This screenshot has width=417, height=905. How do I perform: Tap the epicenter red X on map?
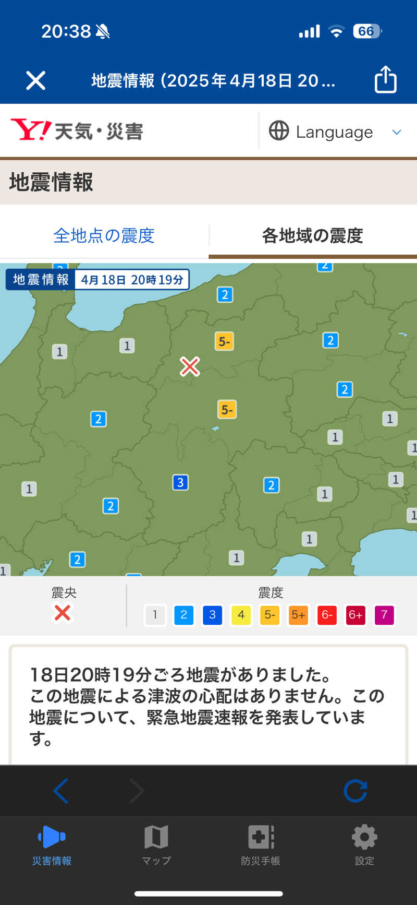pyautogui.click(x=190, y=366)
